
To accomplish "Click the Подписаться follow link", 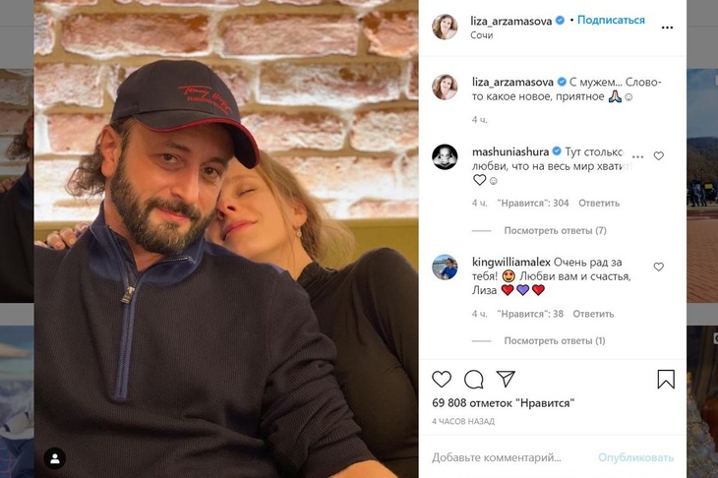I will click(x=611, y=20).
